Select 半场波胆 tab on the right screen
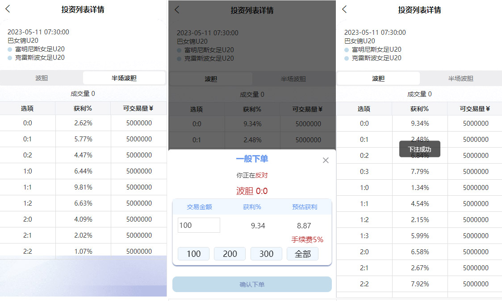This screenshot has width=502, height=301. [460, 78]
